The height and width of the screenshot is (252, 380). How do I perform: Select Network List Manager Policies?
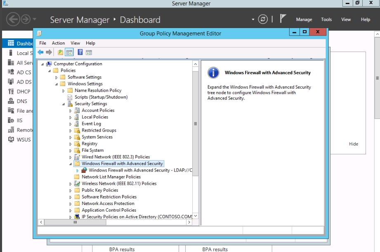pos(111,177)
